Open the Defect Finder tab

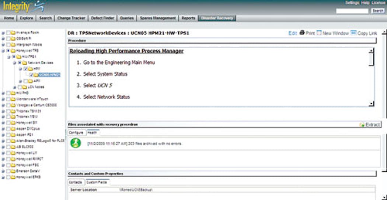click(102, 18)
